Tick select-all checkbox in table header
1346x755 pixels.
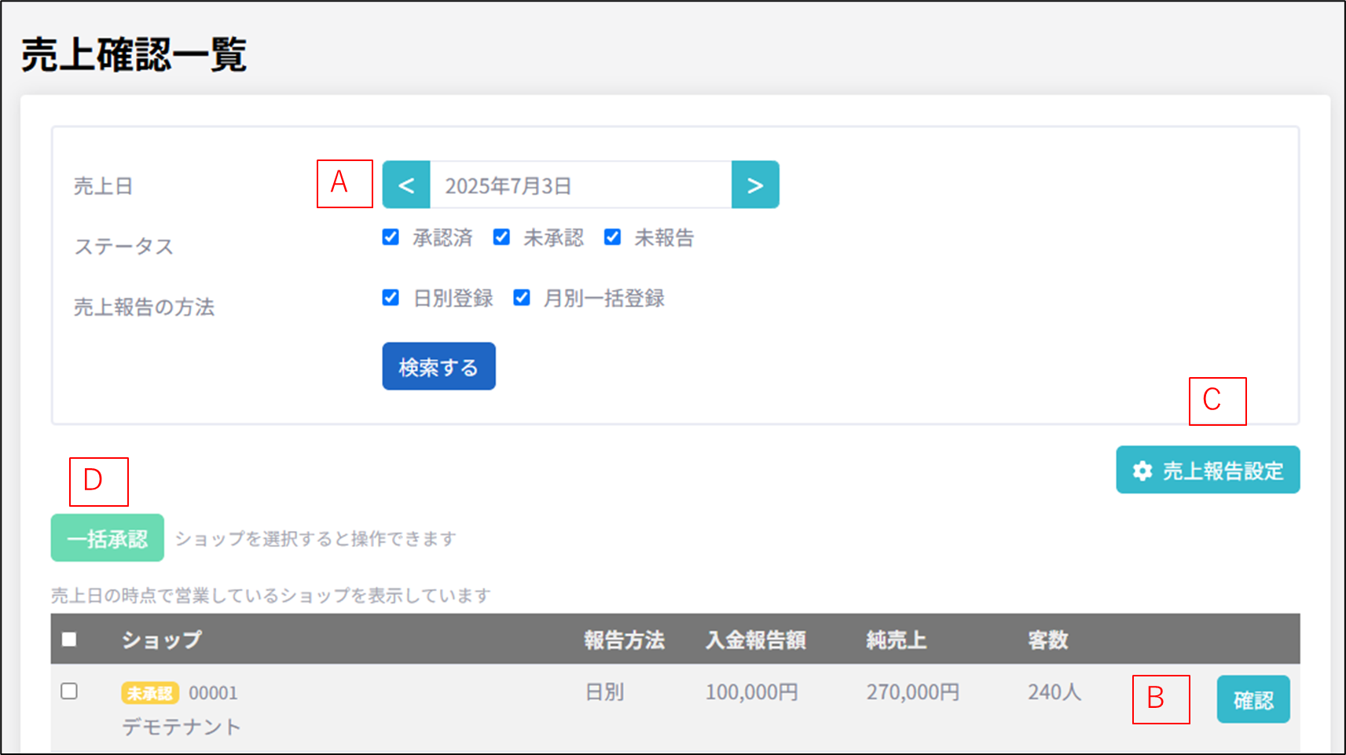tap(69, 640)
